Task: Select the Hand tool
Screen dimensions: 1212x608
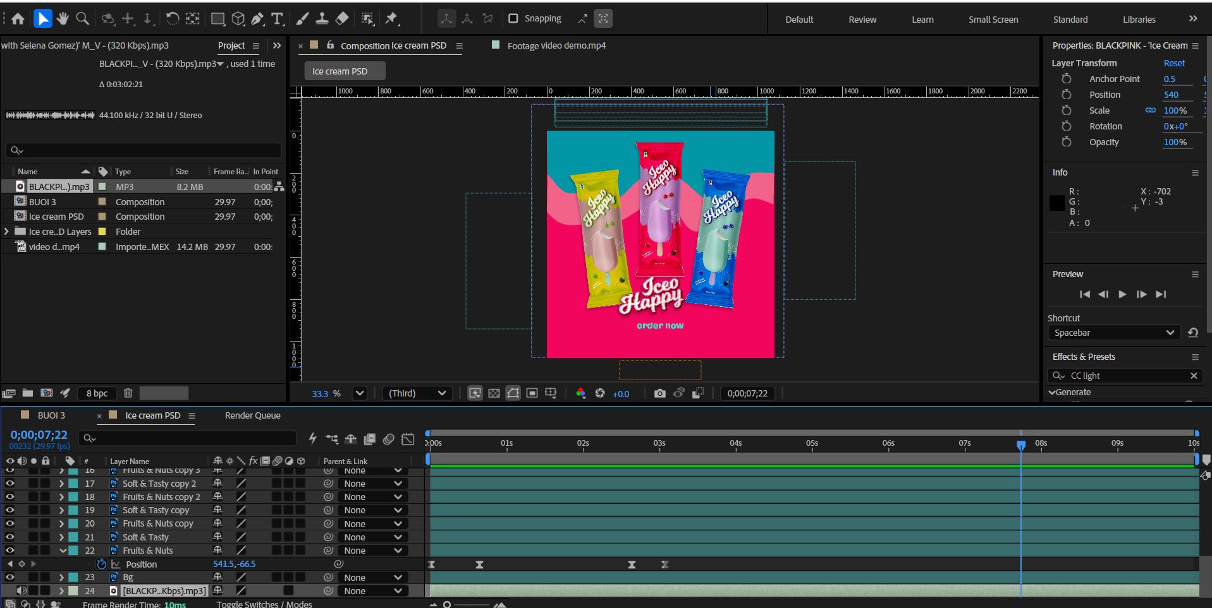Action: point(63,19)
